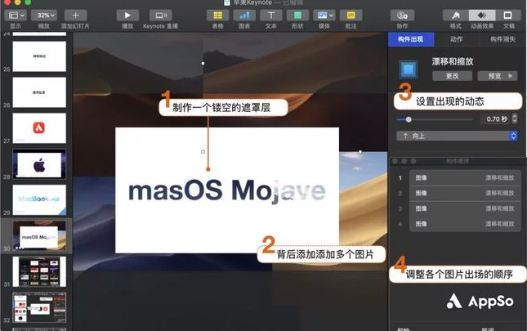Open the View (显示) options button
527x331 pixels.
point(16,16)
